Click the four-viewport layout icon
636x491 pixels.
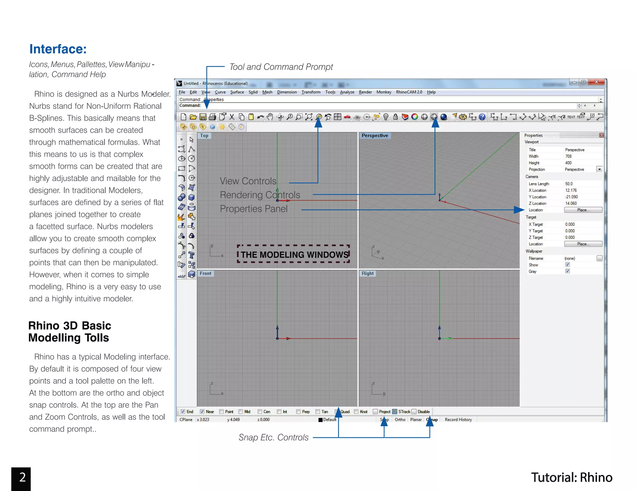tap(338, 117)
